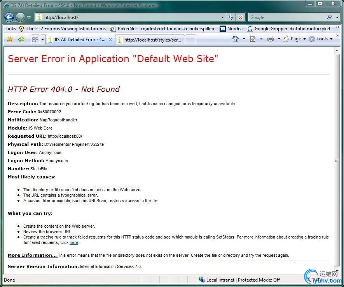Expand the address bar history dropdown
This screenshot has height=287, width=344.
222,17
